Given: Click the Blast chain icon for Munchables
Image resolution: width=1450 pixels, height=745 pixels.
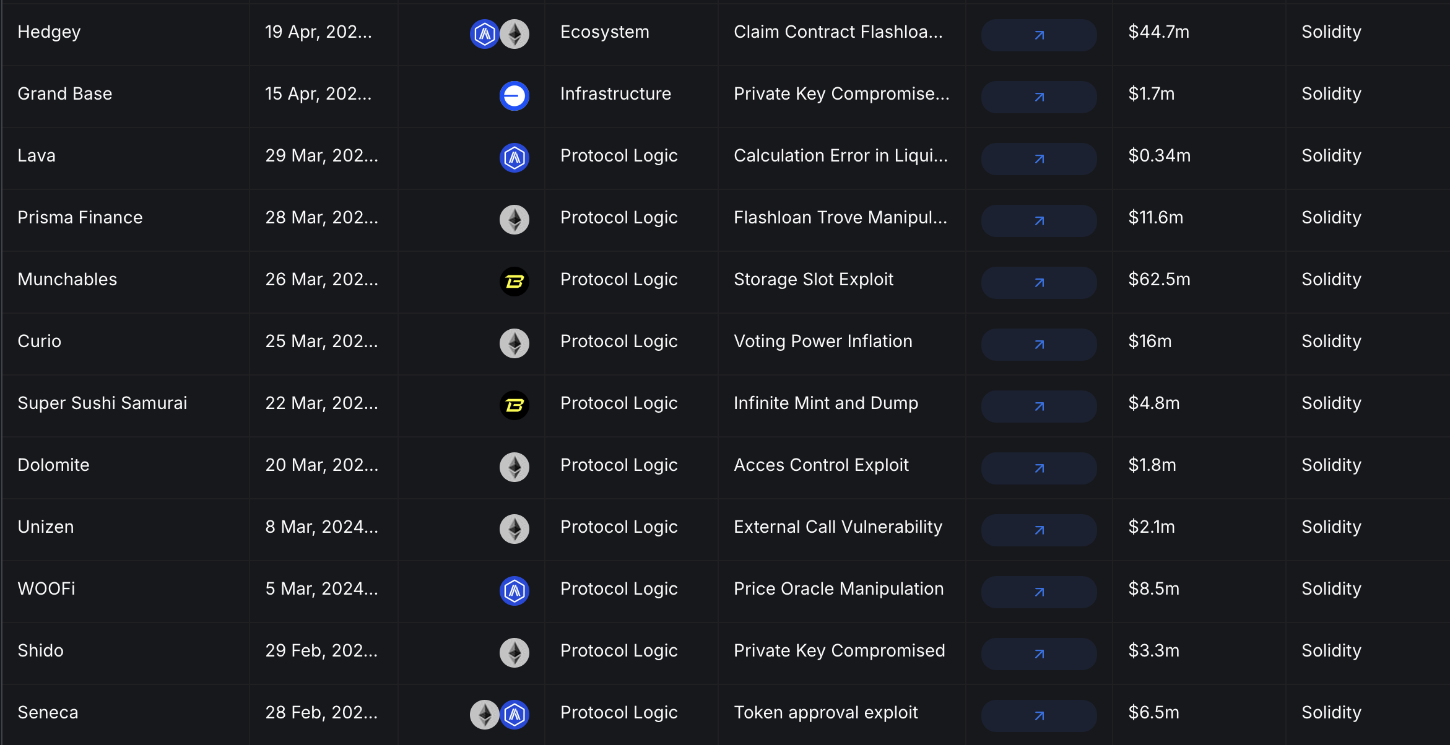Looking at the screenshot, I should pos(514,282).
